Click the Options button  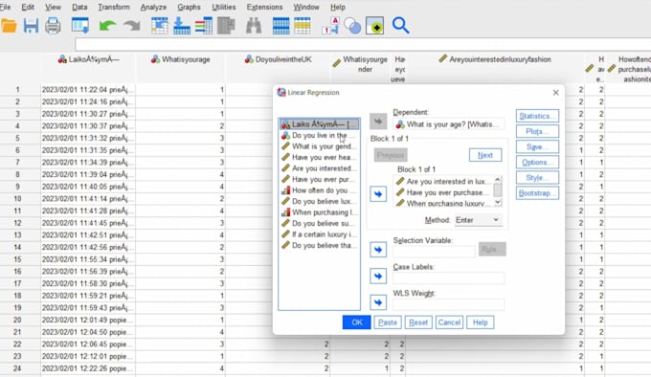(537, 162)
